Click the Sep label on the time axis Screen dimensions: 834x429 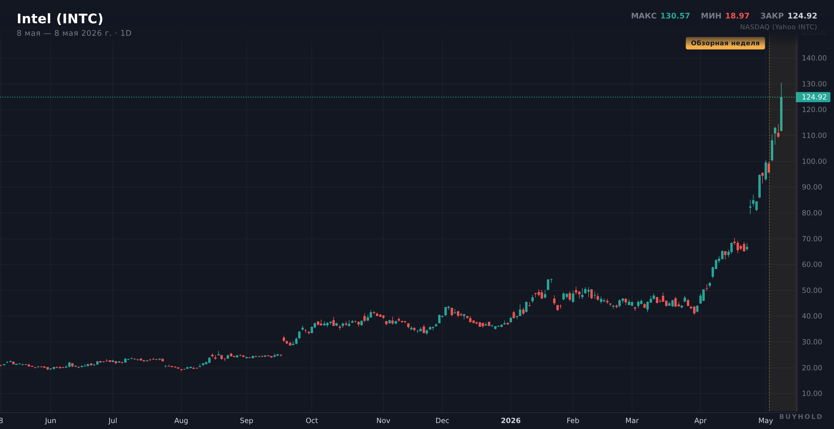246,421
